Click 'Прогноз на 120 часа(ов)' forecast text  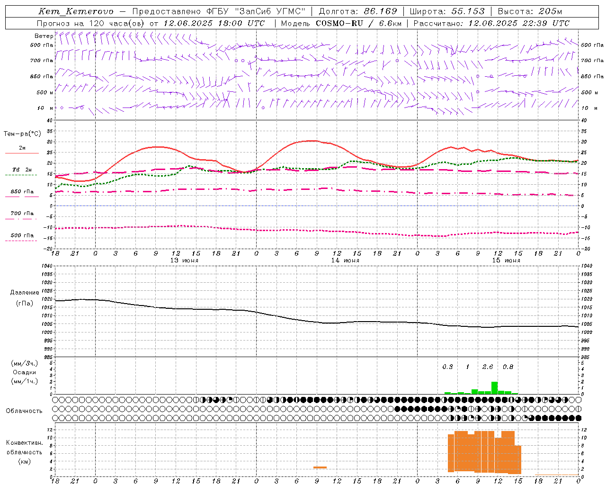[91, 23]
